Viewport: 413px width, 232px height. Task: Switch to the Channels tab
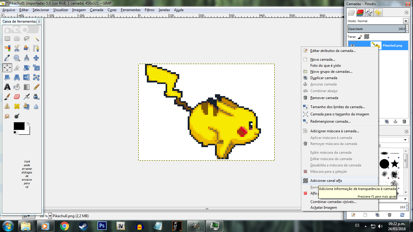click(x=360, y=13)
